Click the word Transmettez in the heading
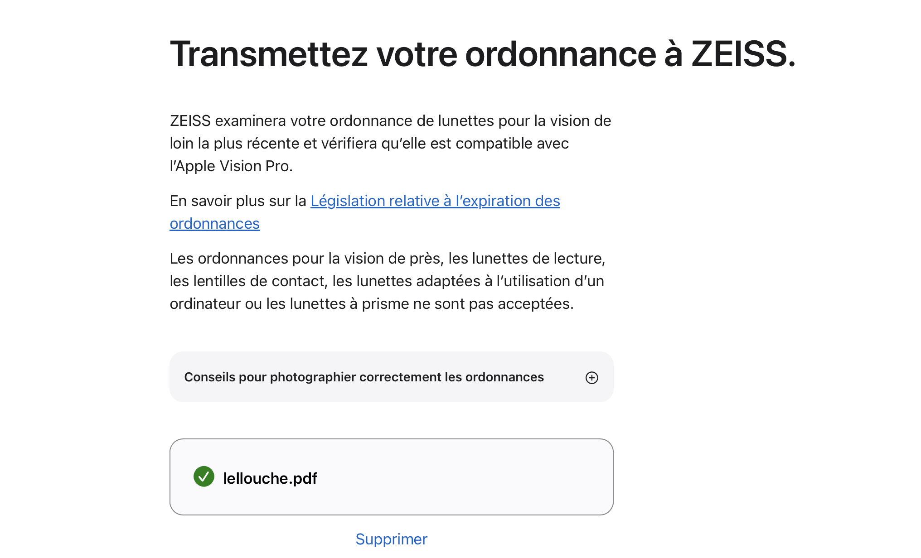 [x=269, y=54]
